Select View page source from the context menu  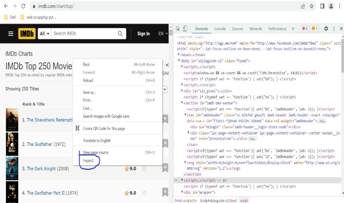pos(96,152)
